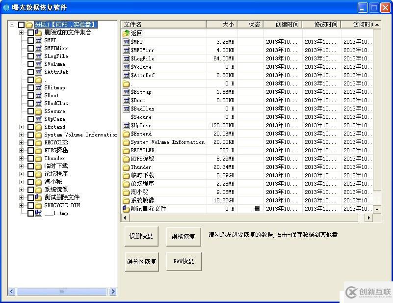The width and height of the screenshot is (393, 303).
Task: Tick the $MFT checkbox in the tree
Action: pyautogui.click(x=30, y=40)
